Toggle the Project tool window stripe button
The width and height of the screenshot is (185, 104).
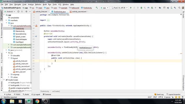click(x=1, y=15)
